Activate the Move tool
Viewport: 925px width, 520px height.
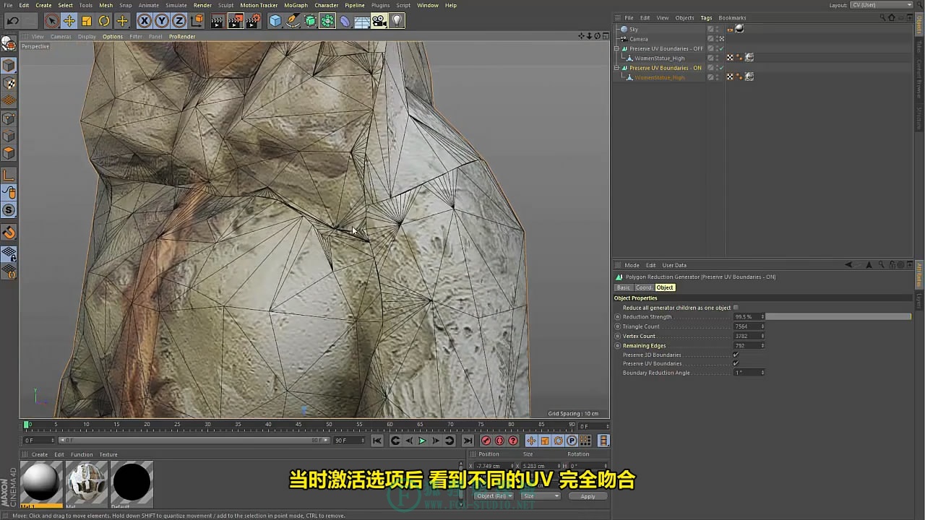point(69,21)
